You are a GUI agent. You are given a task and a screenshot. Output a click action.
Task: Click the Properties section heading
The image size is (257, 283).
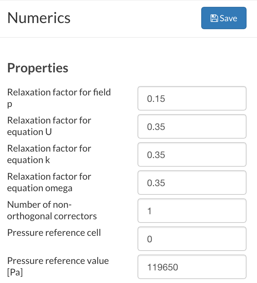pyautogui.click(x=38, y=68)
